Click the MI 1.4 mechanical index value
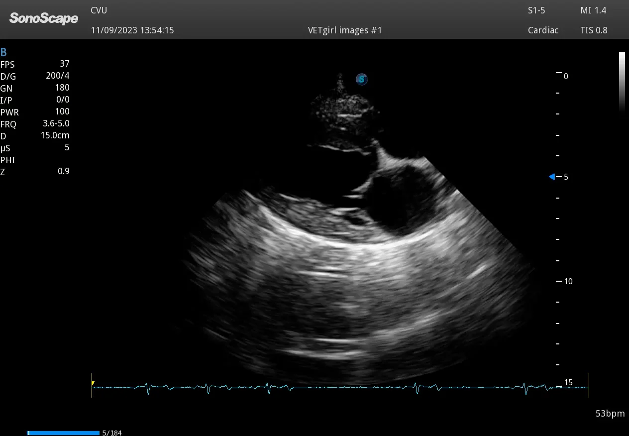Screen dimensions: 629x436 [x=594, y=10]
